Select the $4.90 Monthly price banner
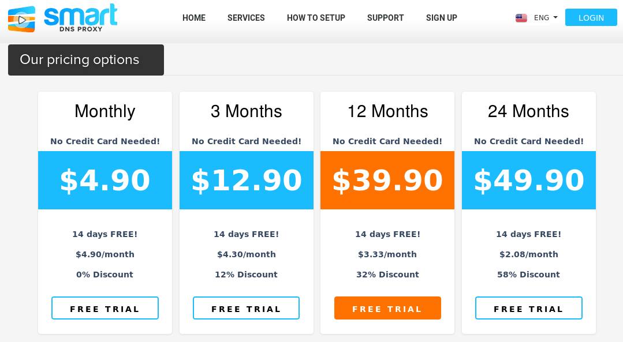The image size is (623, 342). pos(105,180)
